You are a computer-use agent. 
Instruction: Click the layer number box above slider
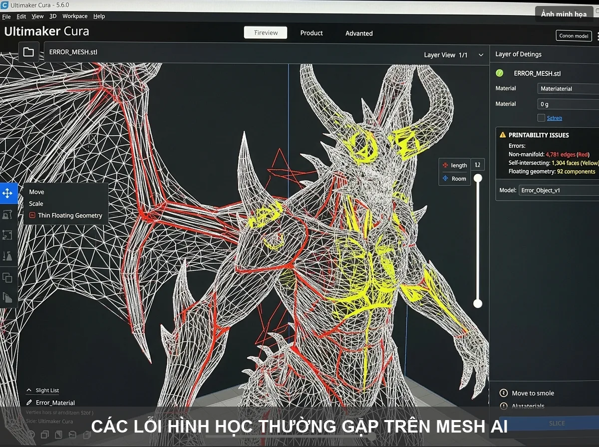point(477,165)
